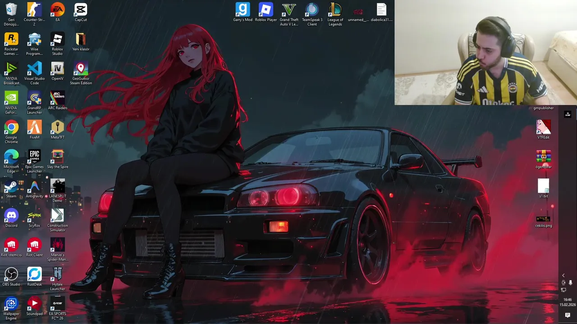Launch OBS Studio
The width and height of the screenshot is (577, 324).
pyautogui.click(x=11, y=277)
